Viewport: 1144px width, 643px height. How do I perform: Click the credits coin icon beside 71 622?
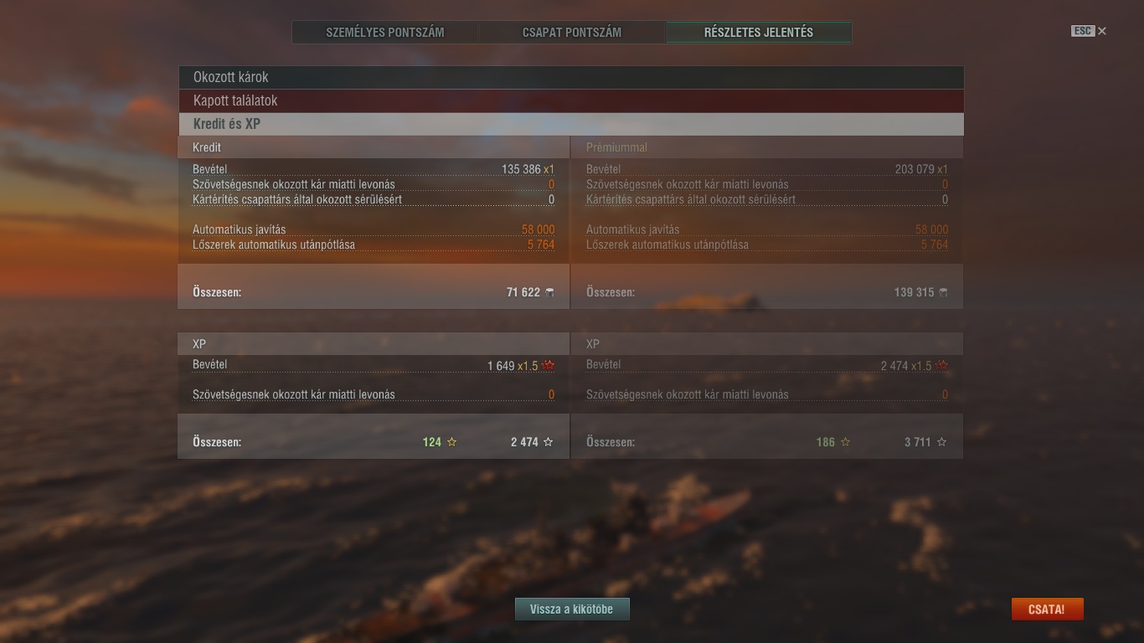click(549, 292)
